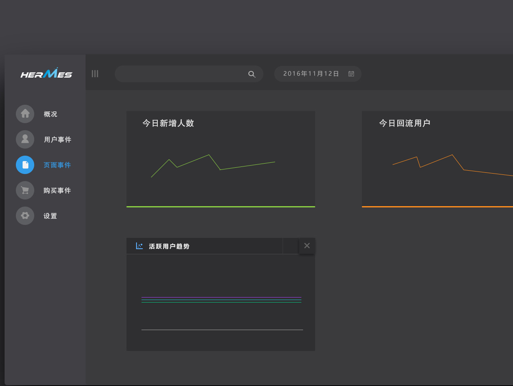
Task: Click the 页面事件 document icon
Action: point(25,165)
